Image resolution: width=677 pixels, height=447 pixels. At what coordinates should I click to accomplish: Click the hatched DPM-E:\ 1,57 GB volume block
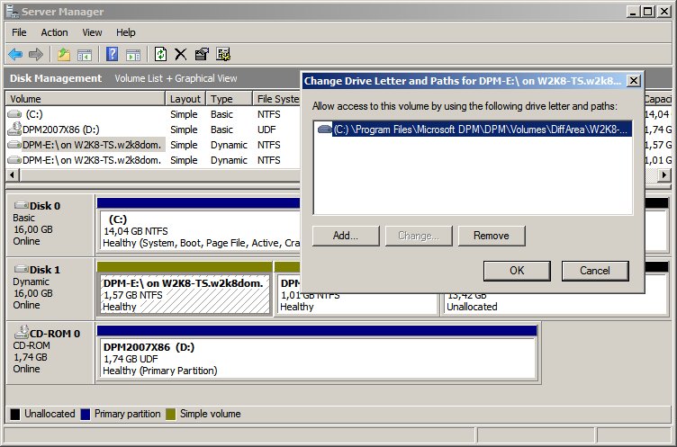[185, 295]
